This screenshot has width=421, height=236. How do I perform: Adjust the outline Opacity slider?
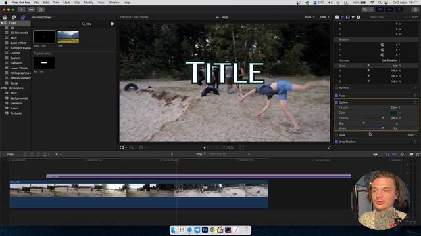coord(374,118)
